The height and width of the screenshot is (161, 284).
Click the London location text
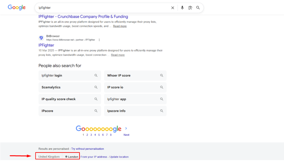(x=73, y=157)
